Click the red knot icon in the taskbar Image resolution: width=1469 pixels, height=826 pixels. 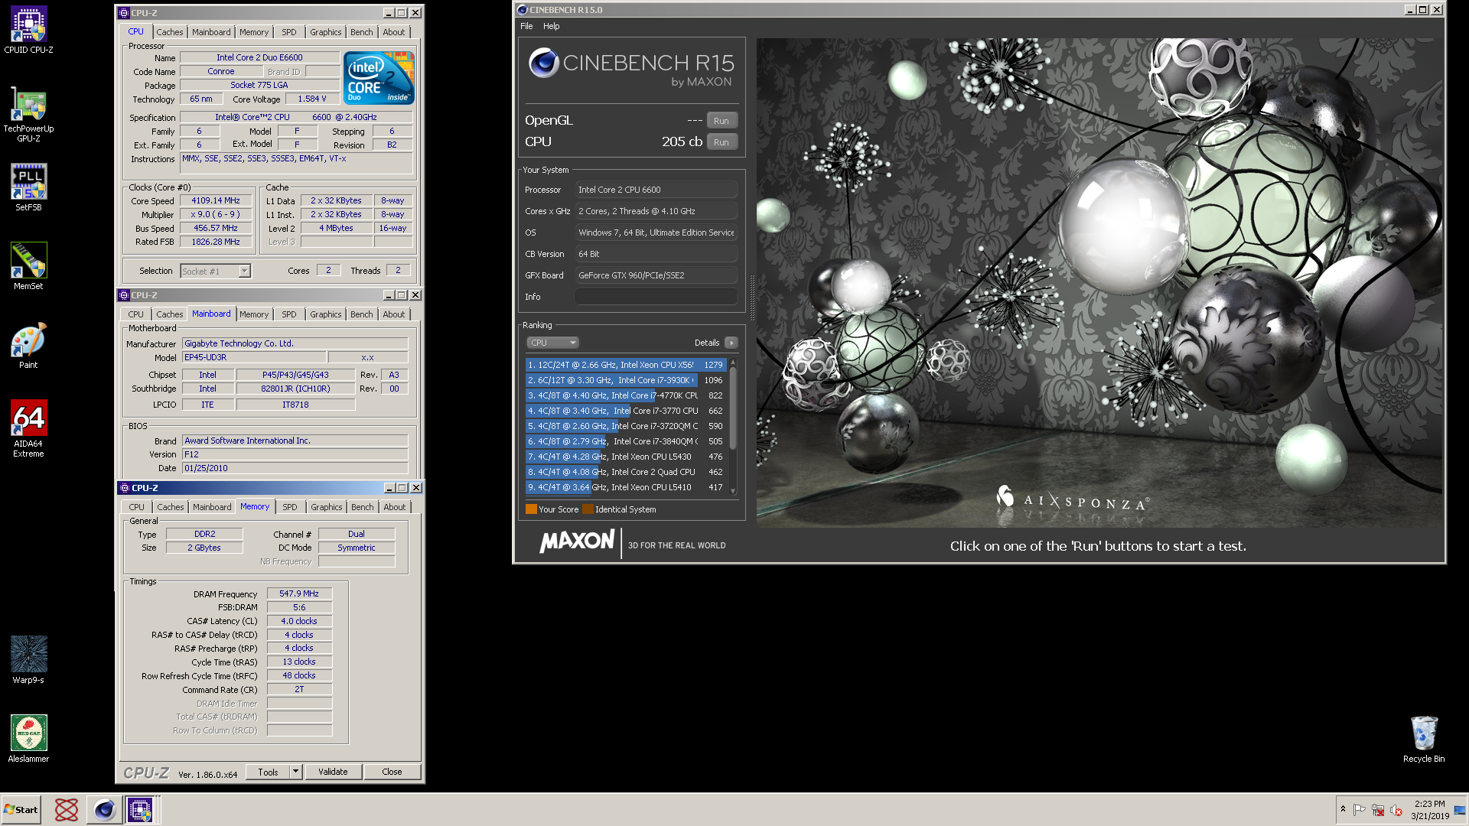tap(67, 810)
